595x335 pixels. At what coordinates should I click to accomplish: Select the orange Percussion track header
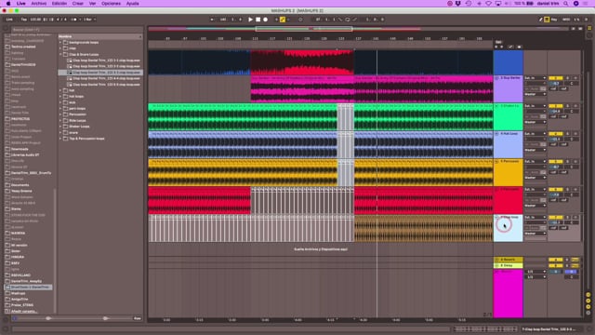pos(509,172)
